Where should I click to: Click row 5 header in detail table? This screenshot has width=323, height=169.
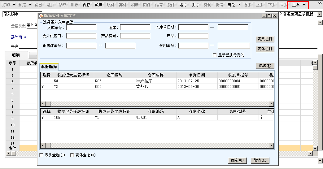pos(13,94)
